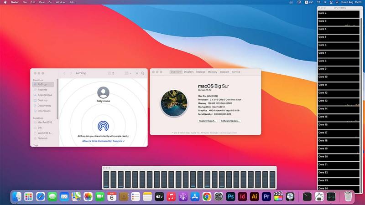Open Wi-Fi status in menu bar
Viewport: 365px width, 205px height.
pyautogui.click(x=318, y=2)
